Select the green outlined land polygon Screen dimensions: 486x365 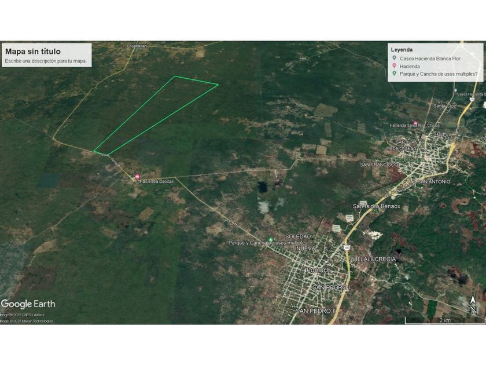tap(156, 115)
